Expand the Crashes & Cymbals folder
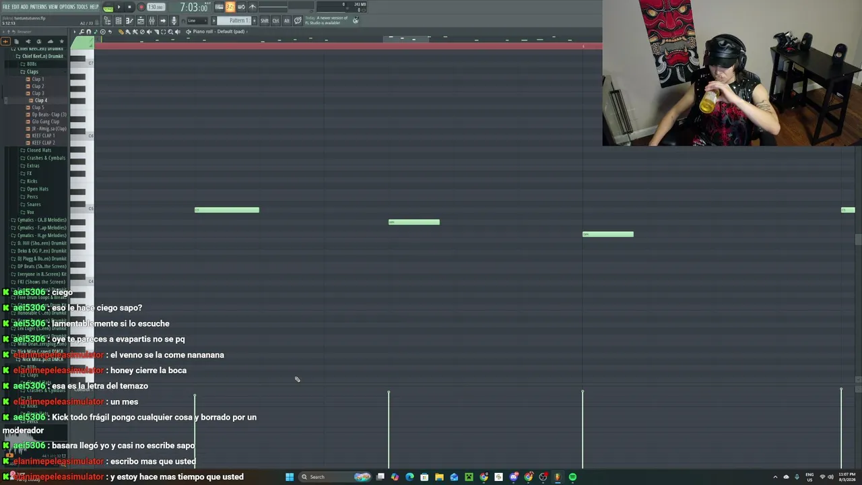This screenshot has height=485, width=862. click(46, 158)
